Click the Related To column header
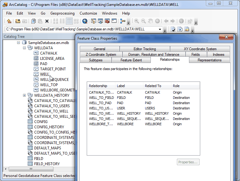Screen dimensions: 240x181 click(x=157, y=86)
